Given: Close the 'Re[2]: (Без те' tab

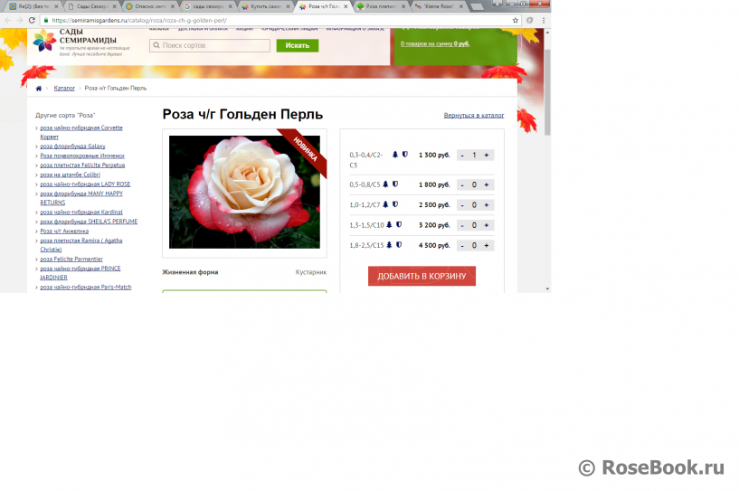Looking at the screenshot, I should 56,6.
